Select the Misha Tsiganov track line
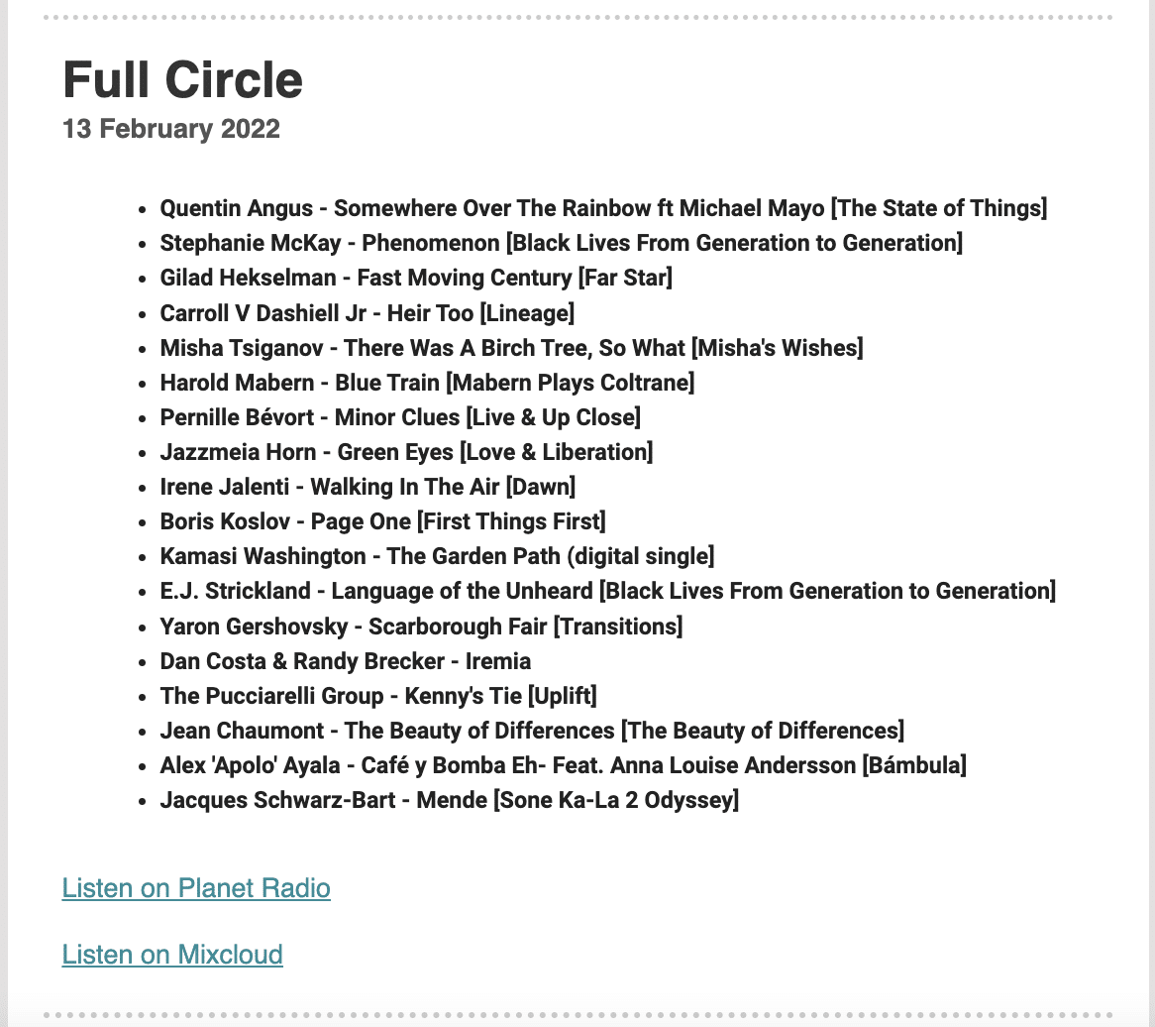 pyautogui.click(x=511, y=347)
